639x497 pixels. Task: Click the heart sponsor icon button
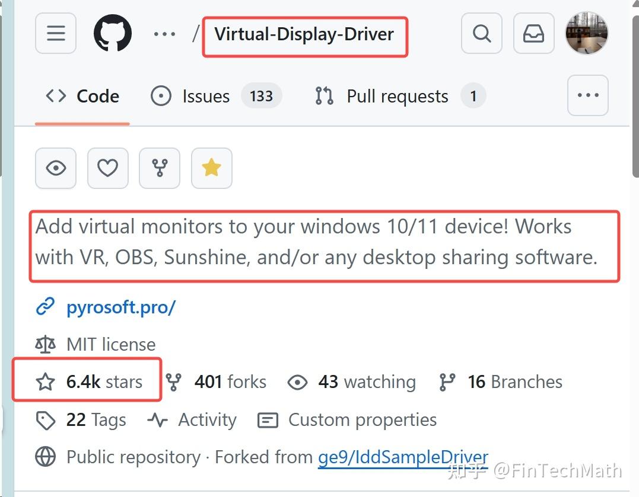107,168
